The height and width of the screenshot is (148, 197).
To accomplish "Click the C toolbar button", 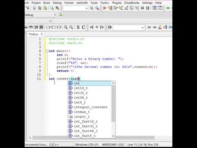I will [x=83, y=27].
